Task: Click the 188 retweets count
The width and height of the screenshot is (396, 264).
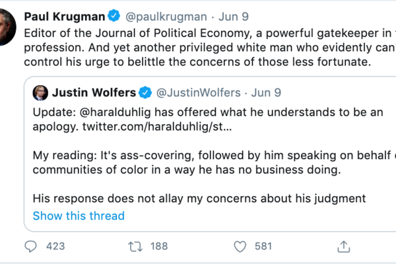Action: (159, 246)
